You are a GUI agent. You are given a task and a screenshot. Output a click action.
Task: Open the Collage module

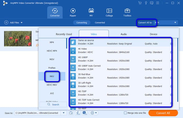tap(109, 13)
